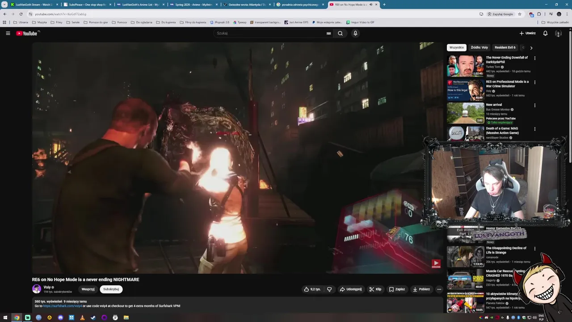Open Chrome three-dot menu

click(567, 14)
